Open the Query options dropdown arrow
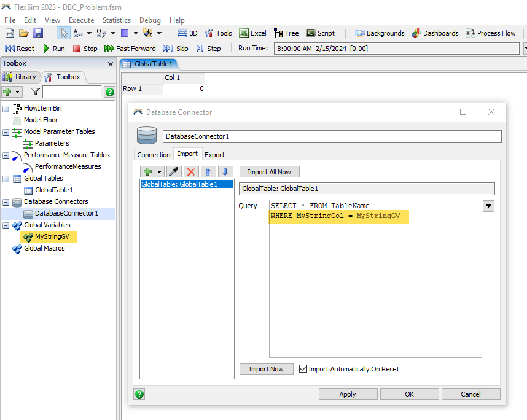The width and height of the screenshot is (527, 420). [488, 206]
